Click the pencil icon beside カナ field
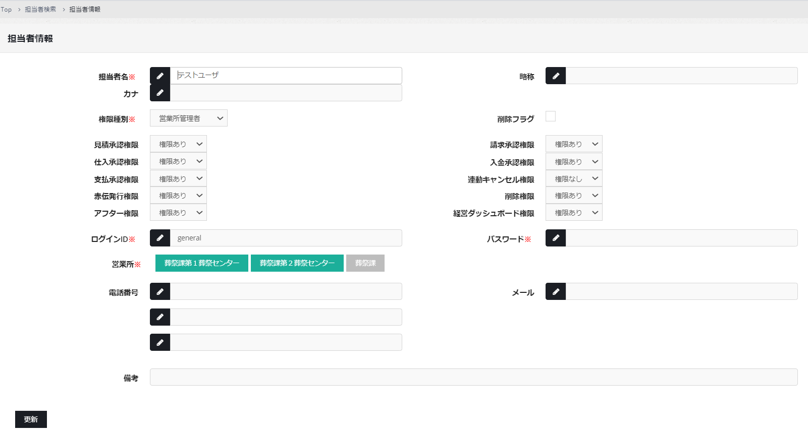 point(160,93)
